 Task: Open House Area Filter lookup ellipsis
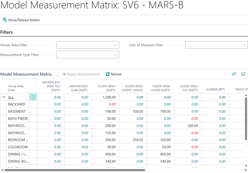[115, 45]
